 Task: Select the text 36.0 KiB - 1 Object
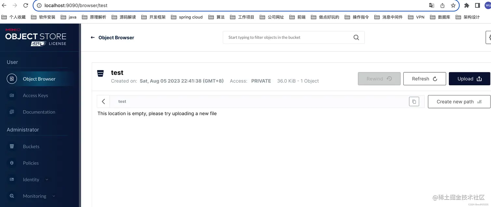(x=298, y=81)
